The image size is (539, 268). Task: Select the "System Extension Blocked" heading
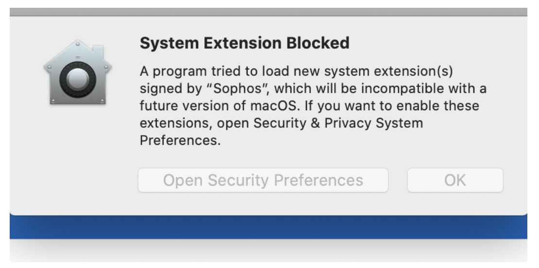pos(244,43)
